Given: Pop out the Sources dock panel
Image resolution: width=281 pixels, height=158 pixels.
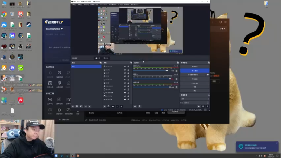Looking at the screenshot, I should point(131,63).
